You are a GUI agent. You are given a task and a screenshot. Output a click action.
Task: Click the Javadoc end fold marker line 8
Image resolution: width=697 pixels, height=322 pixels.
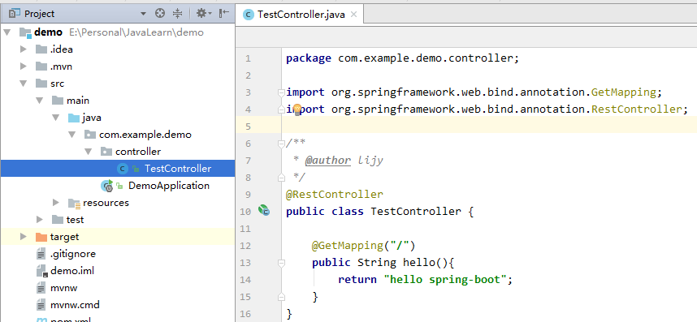pos(281,178)
